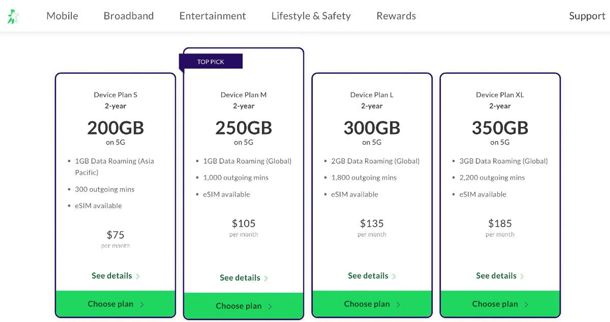Expand See details for Device Plan S
Viewport: 610px width, 322px height.
click(112, 276)
